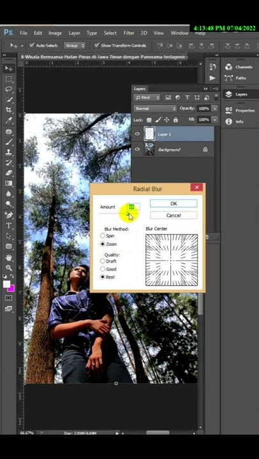The image size is (259, 459).
Task: Select the Path Selection tool
Action: (x=8, y=236)
